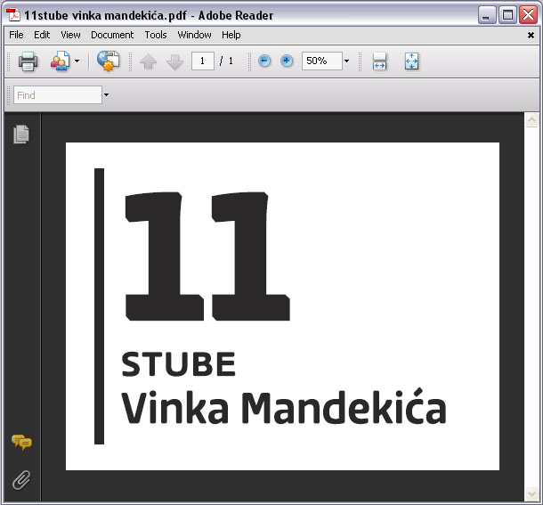Open the Comments panel icon
Viewport: 543px width, 505px height.
click(x=21, y=443)
